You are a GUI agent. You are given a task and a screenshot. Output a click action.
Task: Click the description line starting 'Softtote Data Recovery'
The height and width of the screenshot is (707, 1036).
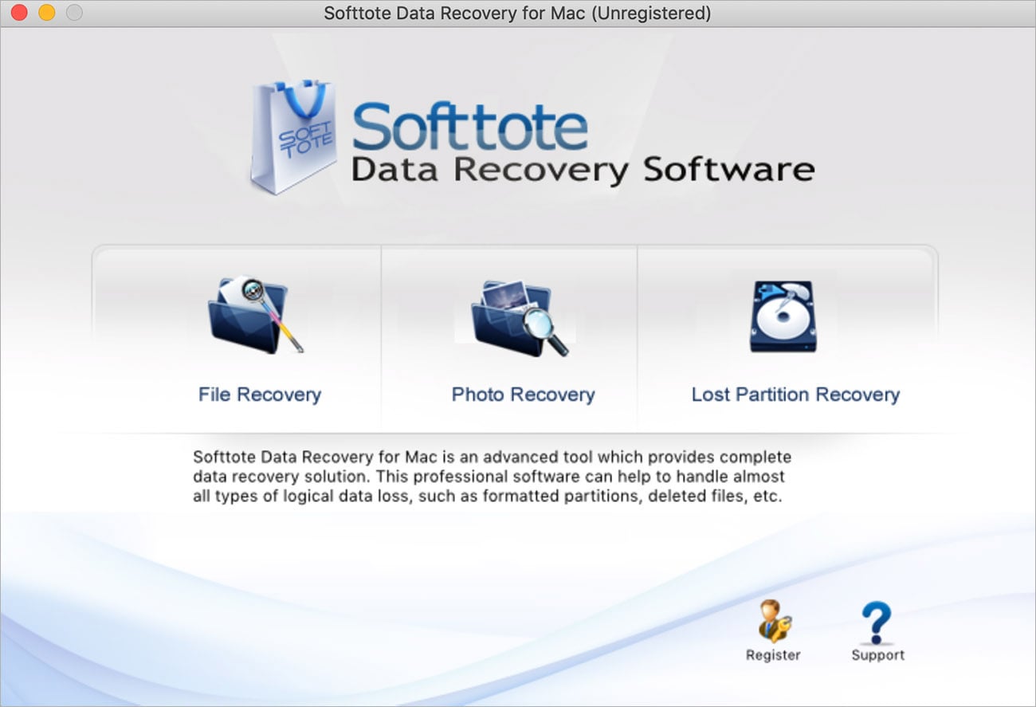492,458
